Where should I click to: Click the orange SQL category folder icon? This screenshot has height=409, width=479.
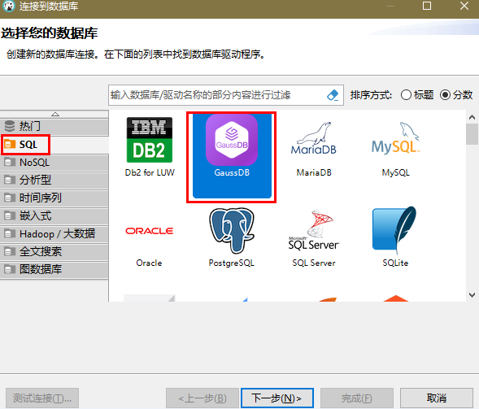click(10, 144)
